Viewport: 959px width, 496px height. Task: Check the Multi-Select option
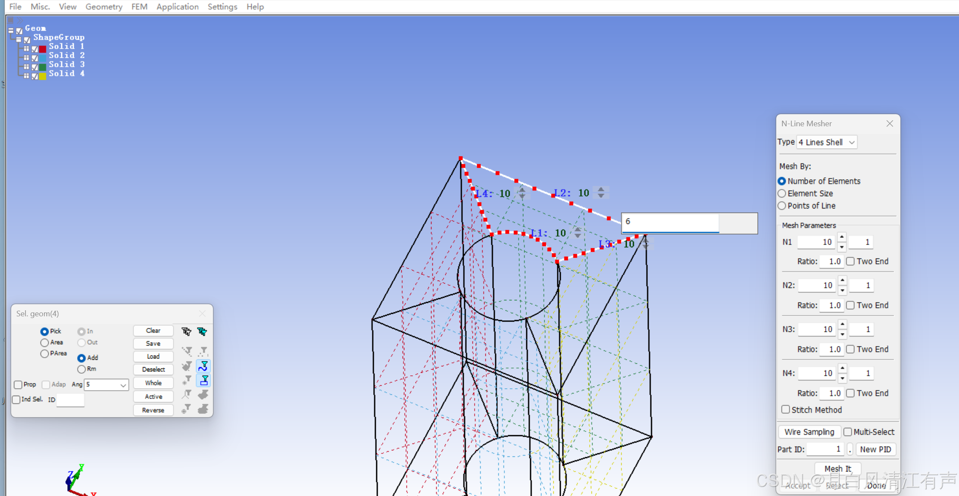coord(848,432)
